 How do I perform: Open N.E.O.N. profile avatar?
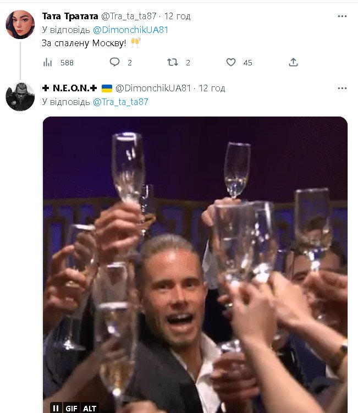20,96
